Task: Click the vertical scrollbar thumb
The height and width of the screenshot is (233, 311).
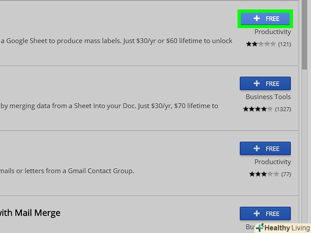Action: [305, 34]
